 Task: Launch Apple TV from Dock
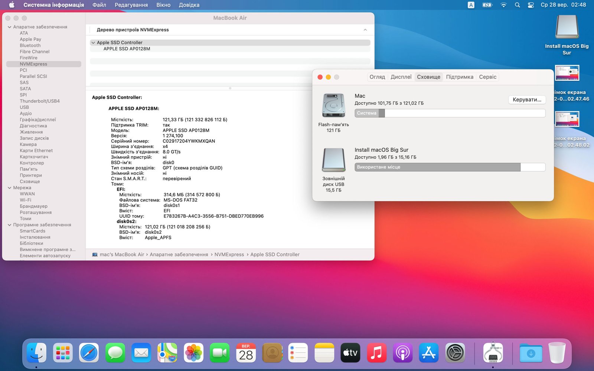point(350,352)
